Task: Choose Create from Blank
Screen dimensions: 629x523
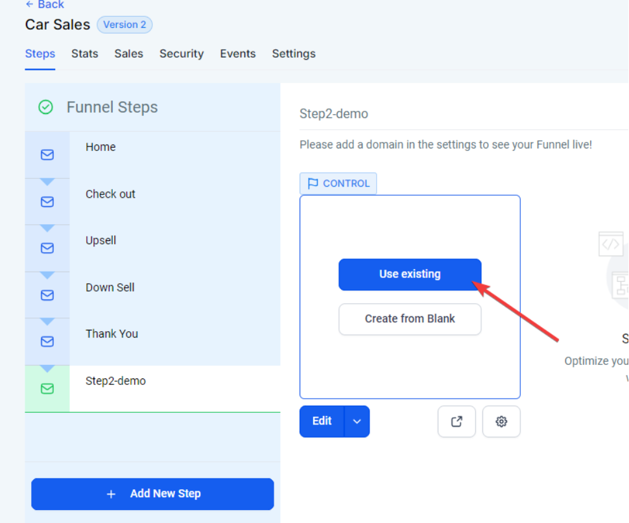Action: click(410, 319)
